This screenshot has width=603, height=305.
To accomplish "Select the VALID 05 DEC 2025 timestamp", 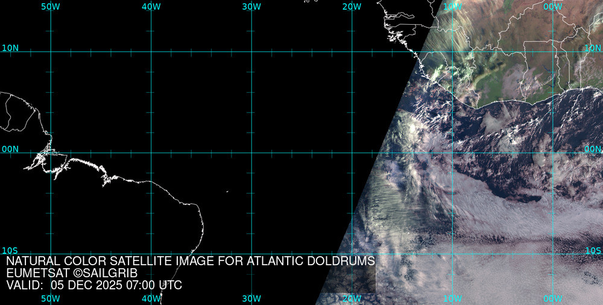I will 94,285.
